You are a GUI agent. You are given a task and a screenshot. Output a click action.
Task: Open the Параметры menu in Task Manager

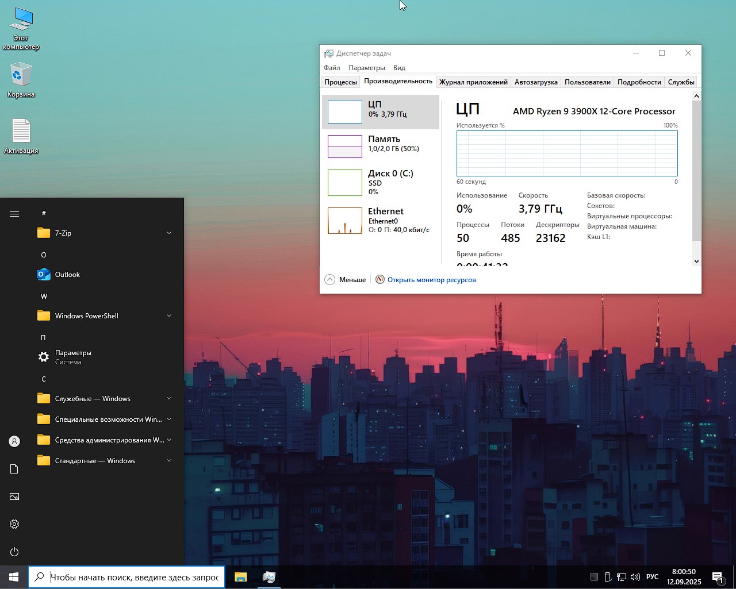(366, 68)
